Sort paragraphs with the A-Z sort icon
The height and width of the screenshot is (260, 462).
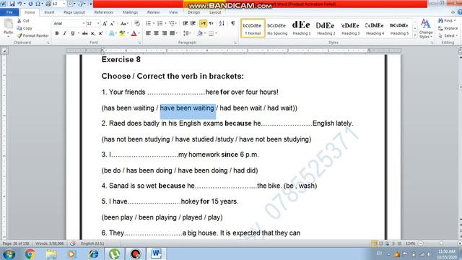(x=222, y=23)
